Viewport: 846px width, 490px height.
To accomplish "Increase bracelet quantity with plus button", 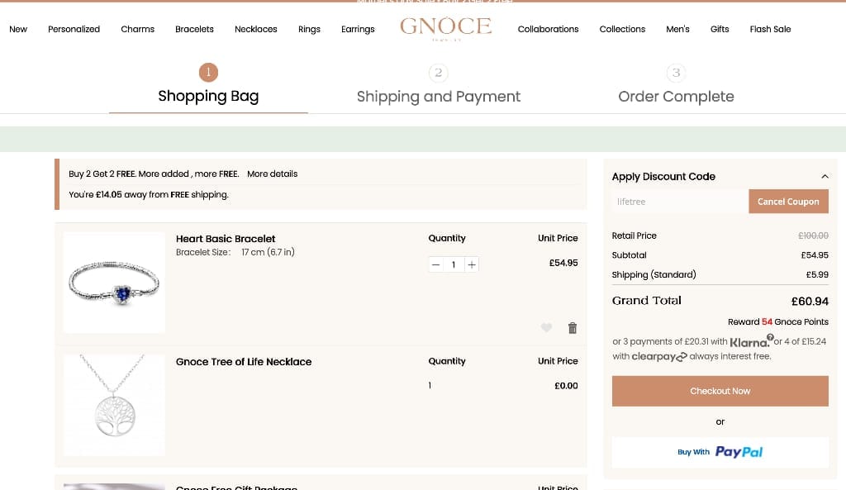I will coord(472,264).
